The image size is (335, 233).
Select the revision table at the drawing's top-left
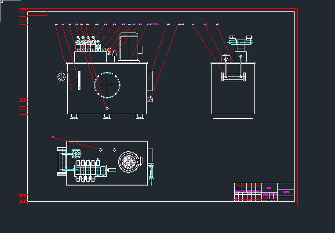tap(33, 14)
